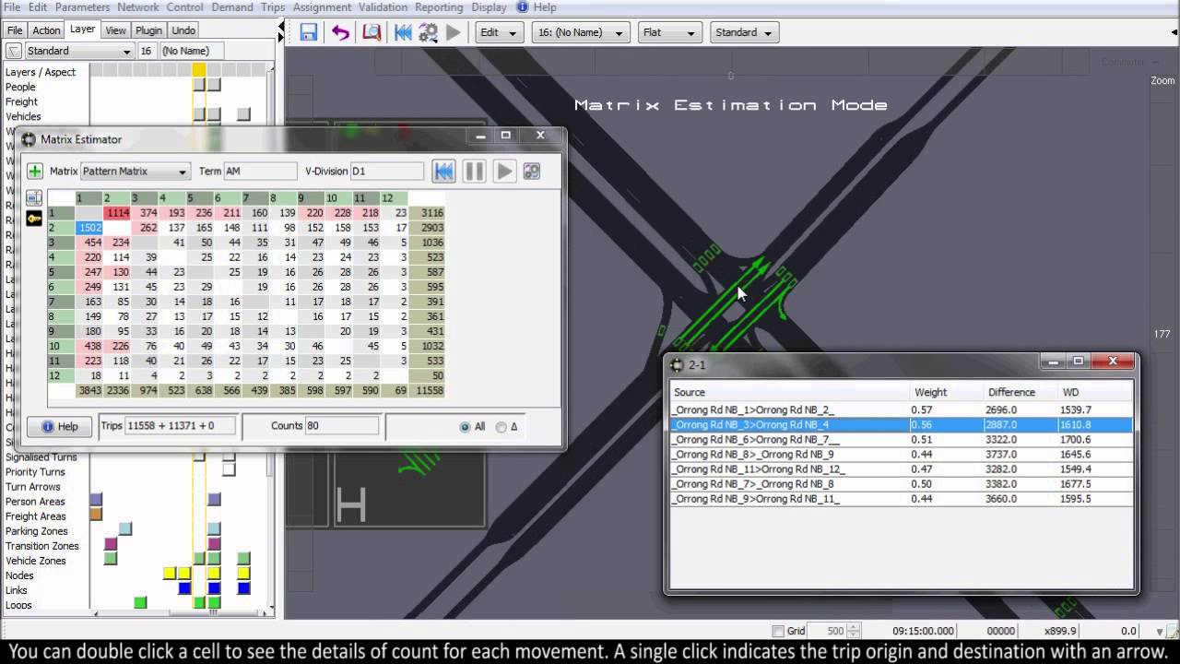Click the purple undo arrow in toolbar
This screenshot has height=664, width=1180.
[341, 32]
